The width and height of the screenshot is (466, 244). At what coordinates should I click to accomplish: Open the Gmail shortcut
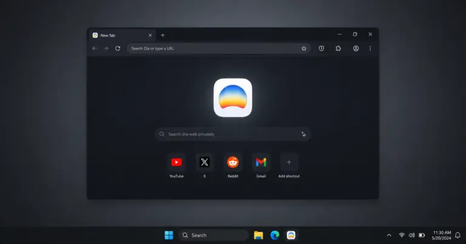point(261,165)
